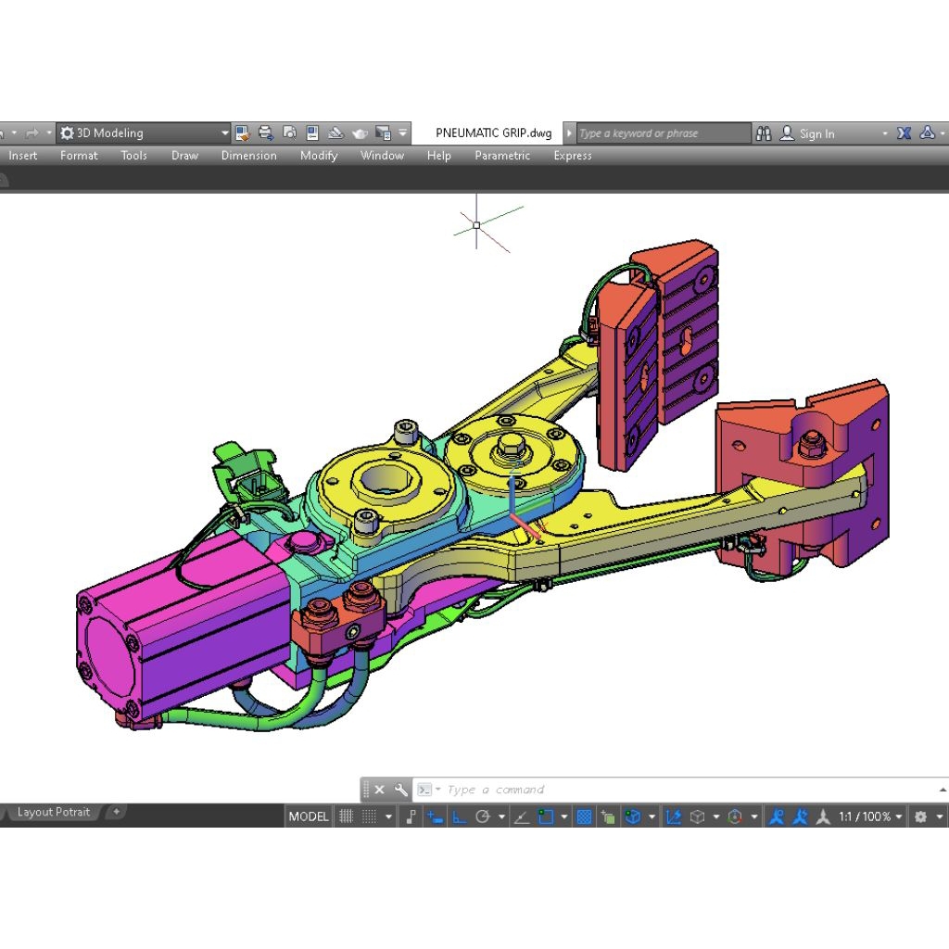949x949 pixels.
Task: Open the Help menu
Action: (438, 156)
